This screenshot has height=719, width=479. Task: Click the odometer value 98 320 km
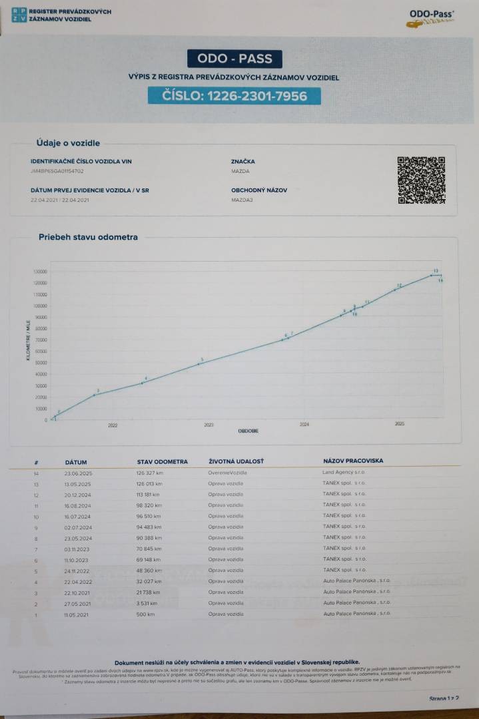(x=149, y=505)
